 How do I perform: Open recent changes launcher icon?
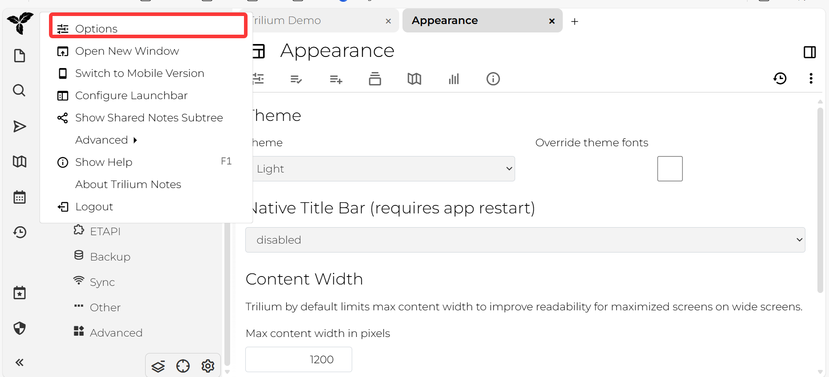[x=20, y=232]
